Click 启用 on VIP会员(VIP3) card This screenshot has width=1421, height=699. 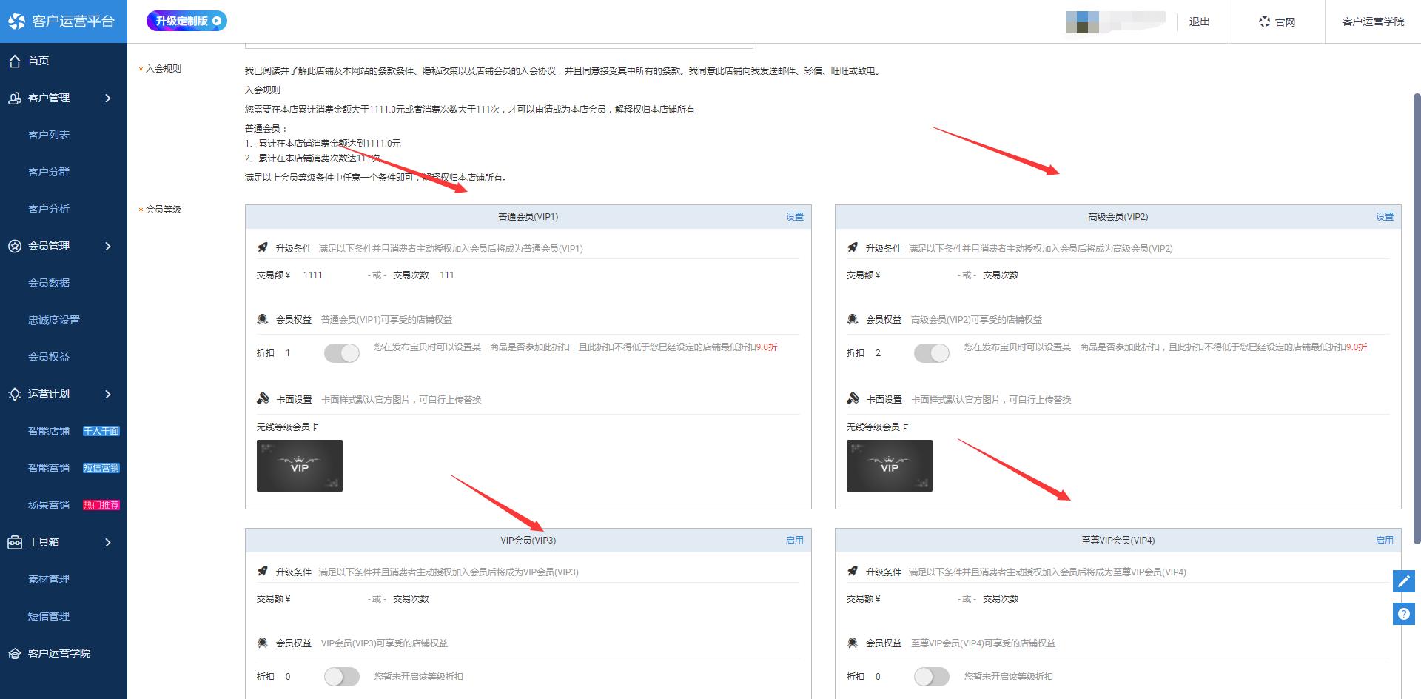tap(795, 541)
